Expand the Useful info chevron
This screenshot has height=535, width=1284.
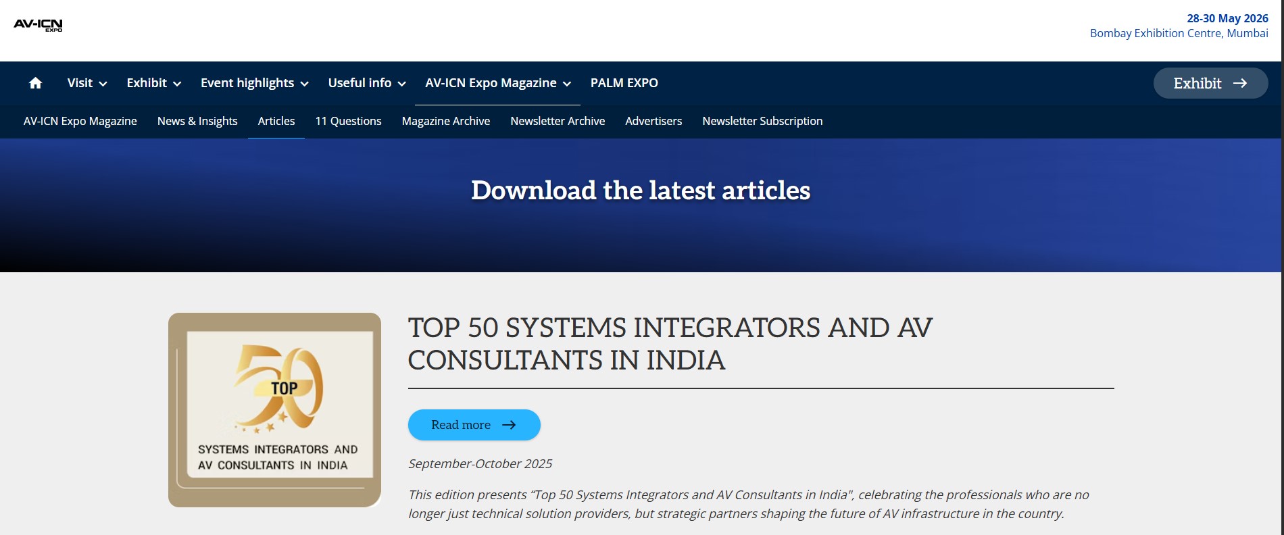click(401, 84)
